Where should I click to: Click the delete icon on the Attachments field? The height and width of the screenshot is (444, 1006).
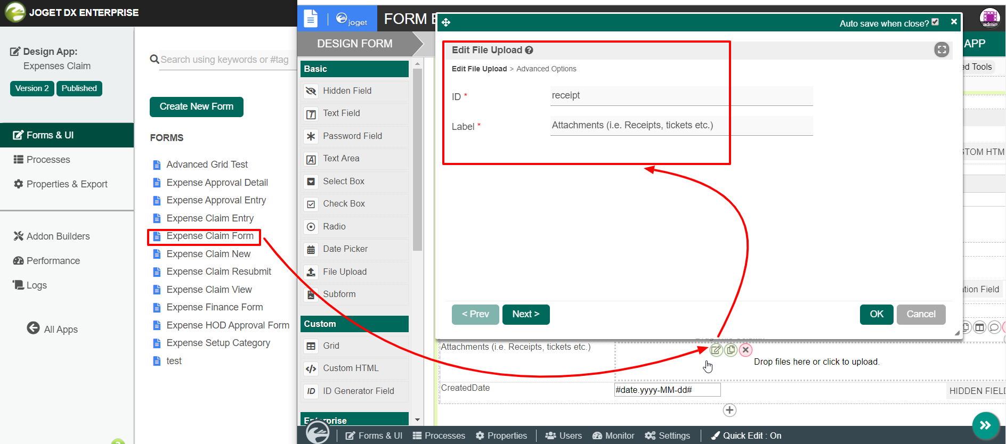[746, 350]
